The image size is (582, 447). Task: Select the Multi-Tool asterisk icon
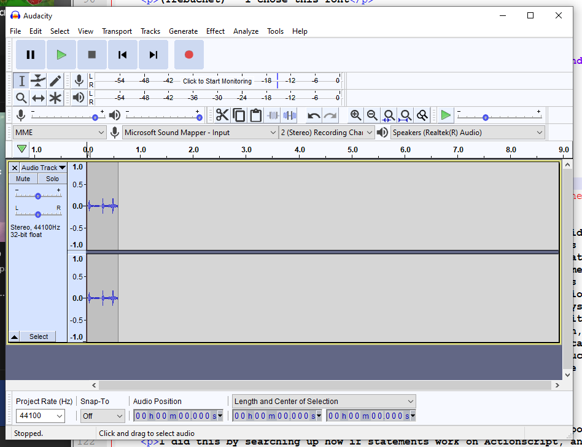[x=55, y=98]
